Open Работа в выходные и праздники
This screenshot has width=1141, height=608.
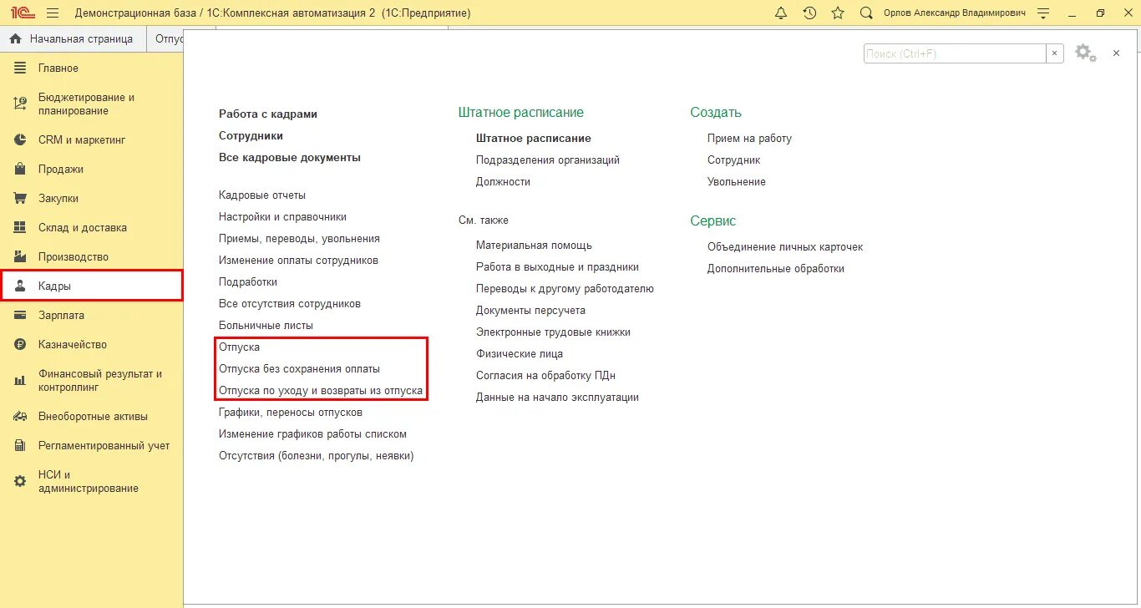click(x=557, y=266)
